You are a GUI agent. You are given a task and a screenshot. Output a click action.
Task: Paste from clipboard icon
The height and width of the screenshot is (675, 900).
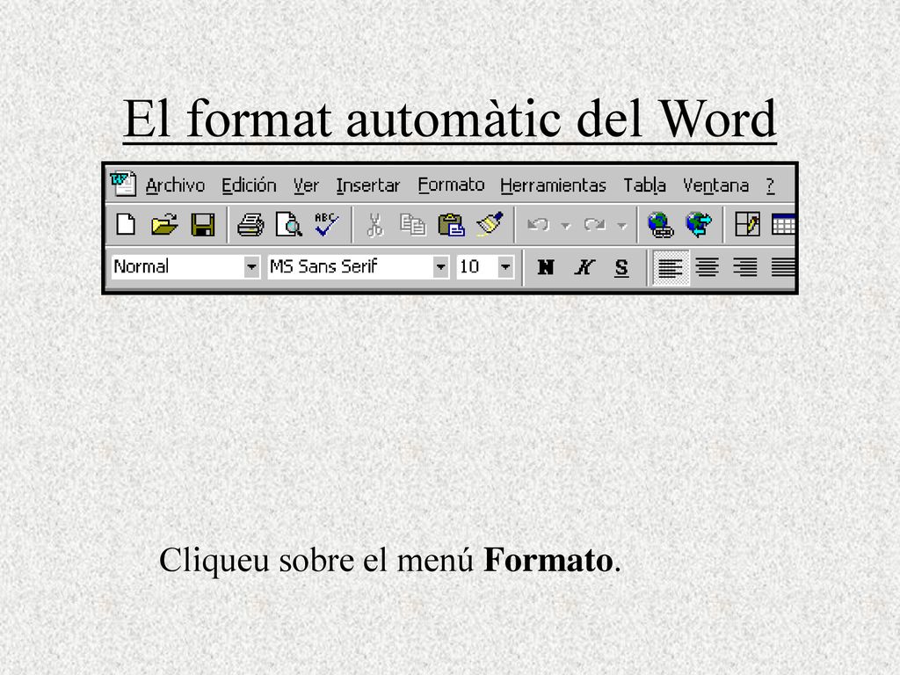click(x=451, y=224)
